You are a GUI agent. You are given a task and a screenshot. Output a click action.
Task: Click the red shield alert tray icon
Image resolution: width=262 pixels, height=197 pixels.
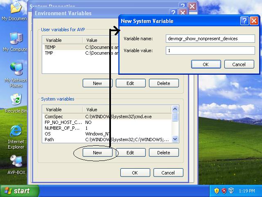pyautogui.click(x=224, y=190)
